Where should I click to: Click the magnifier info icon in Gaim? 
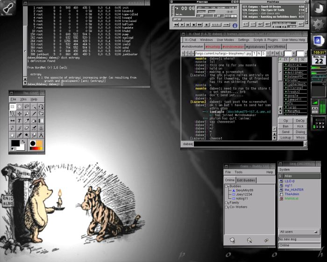(249, 240)
